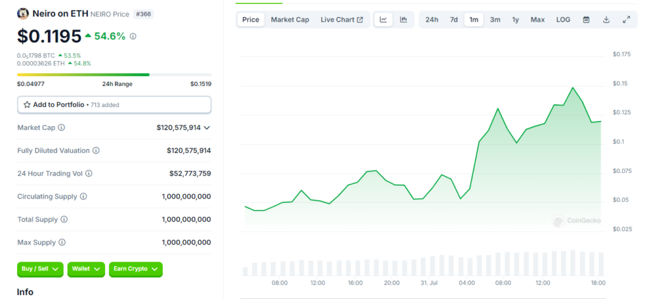Set chart range to Max
This screenshot has width=672, height=299.
pos(537,20)
